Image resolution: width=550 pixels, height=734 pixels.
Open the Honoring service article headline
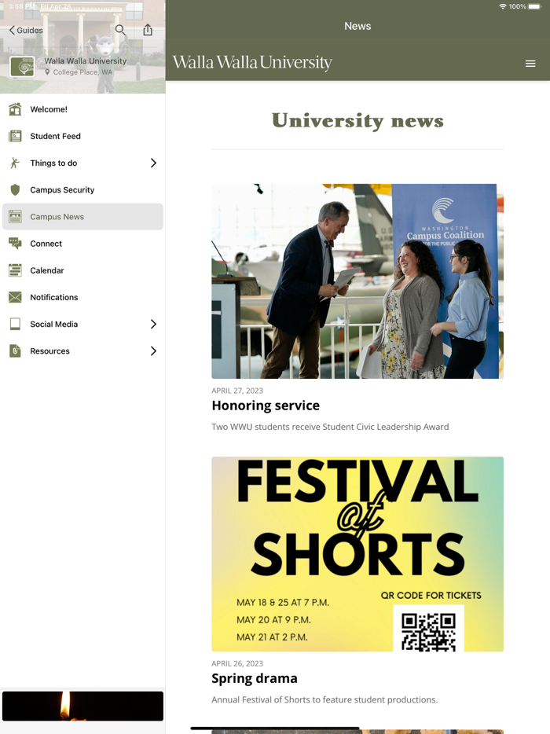(x=266, y=406)
